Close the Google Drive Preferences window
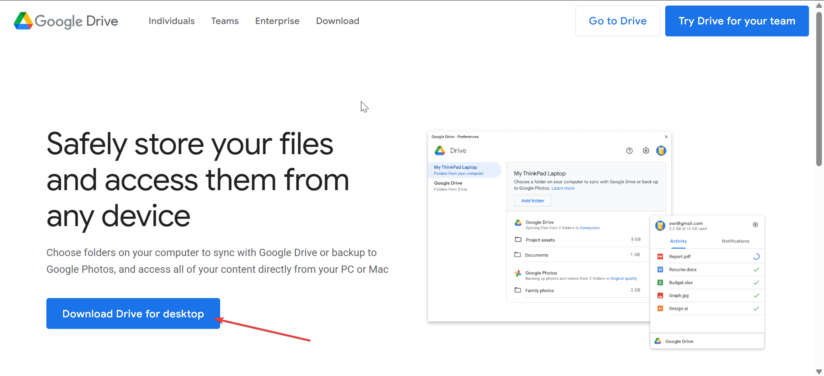824x376 pixels. click(666, 137)
